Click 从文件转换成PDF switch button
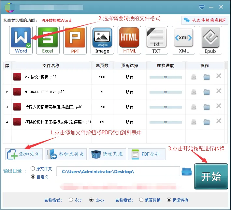Viewport: 231px width, 210px height. 205,20
